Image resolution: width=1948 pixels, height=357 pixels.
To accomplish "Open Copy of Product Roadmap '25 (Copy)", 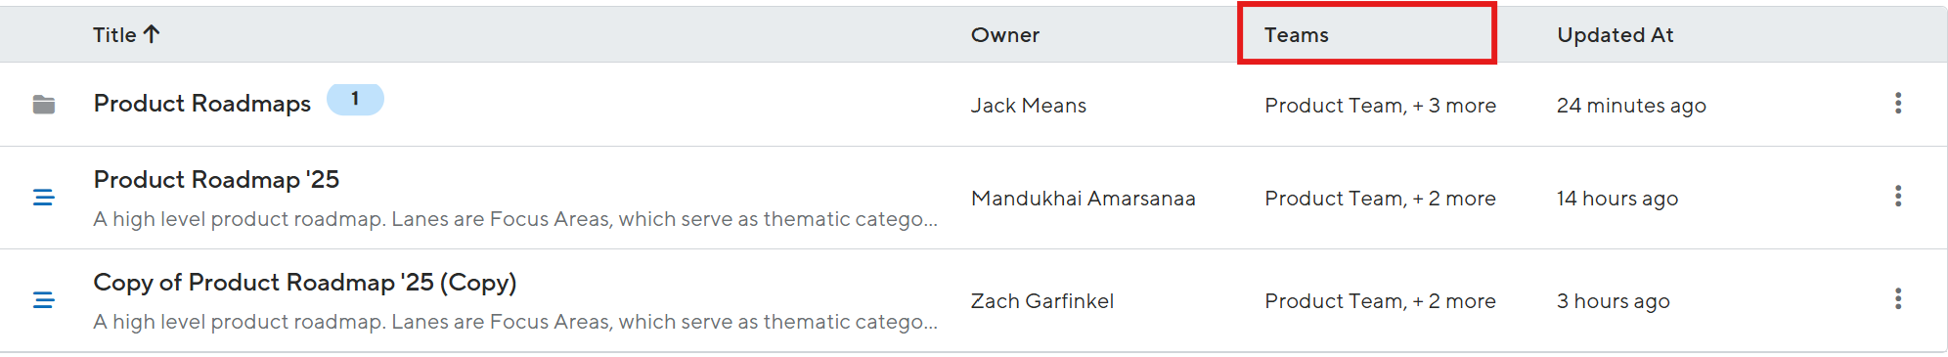I will pyautogui.click(x=304, y=283).
